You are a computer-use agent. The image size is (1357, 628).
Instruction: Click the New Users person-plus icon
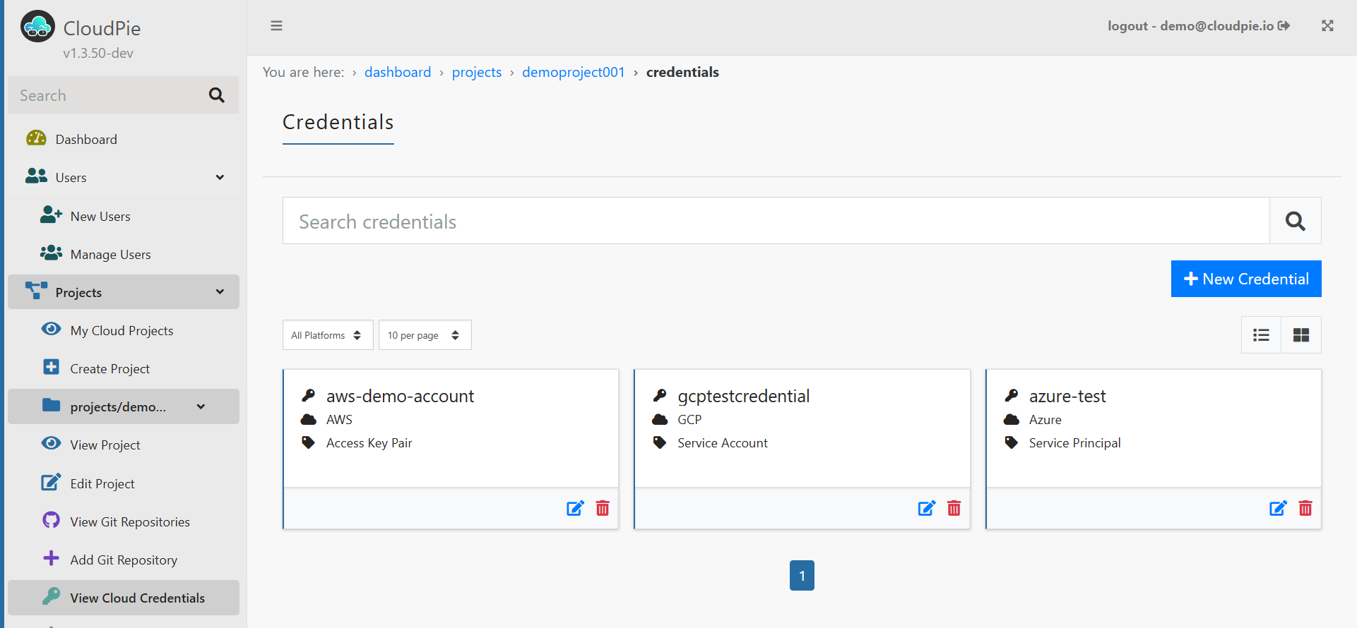(x=51, y=215)
